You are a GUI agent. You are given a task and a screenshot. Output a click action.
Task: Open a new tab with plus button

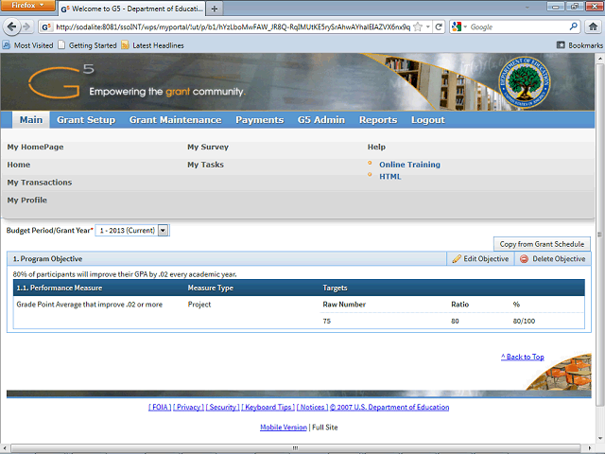215,9
